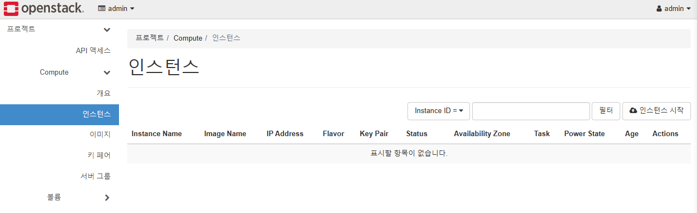
Task: Click Availability Zone column header
Action: tap(482, 134)
